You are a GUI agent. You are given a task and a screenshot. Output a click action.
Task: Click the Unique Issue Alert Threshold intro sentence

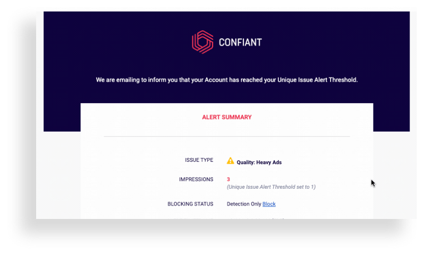[226, 80]
